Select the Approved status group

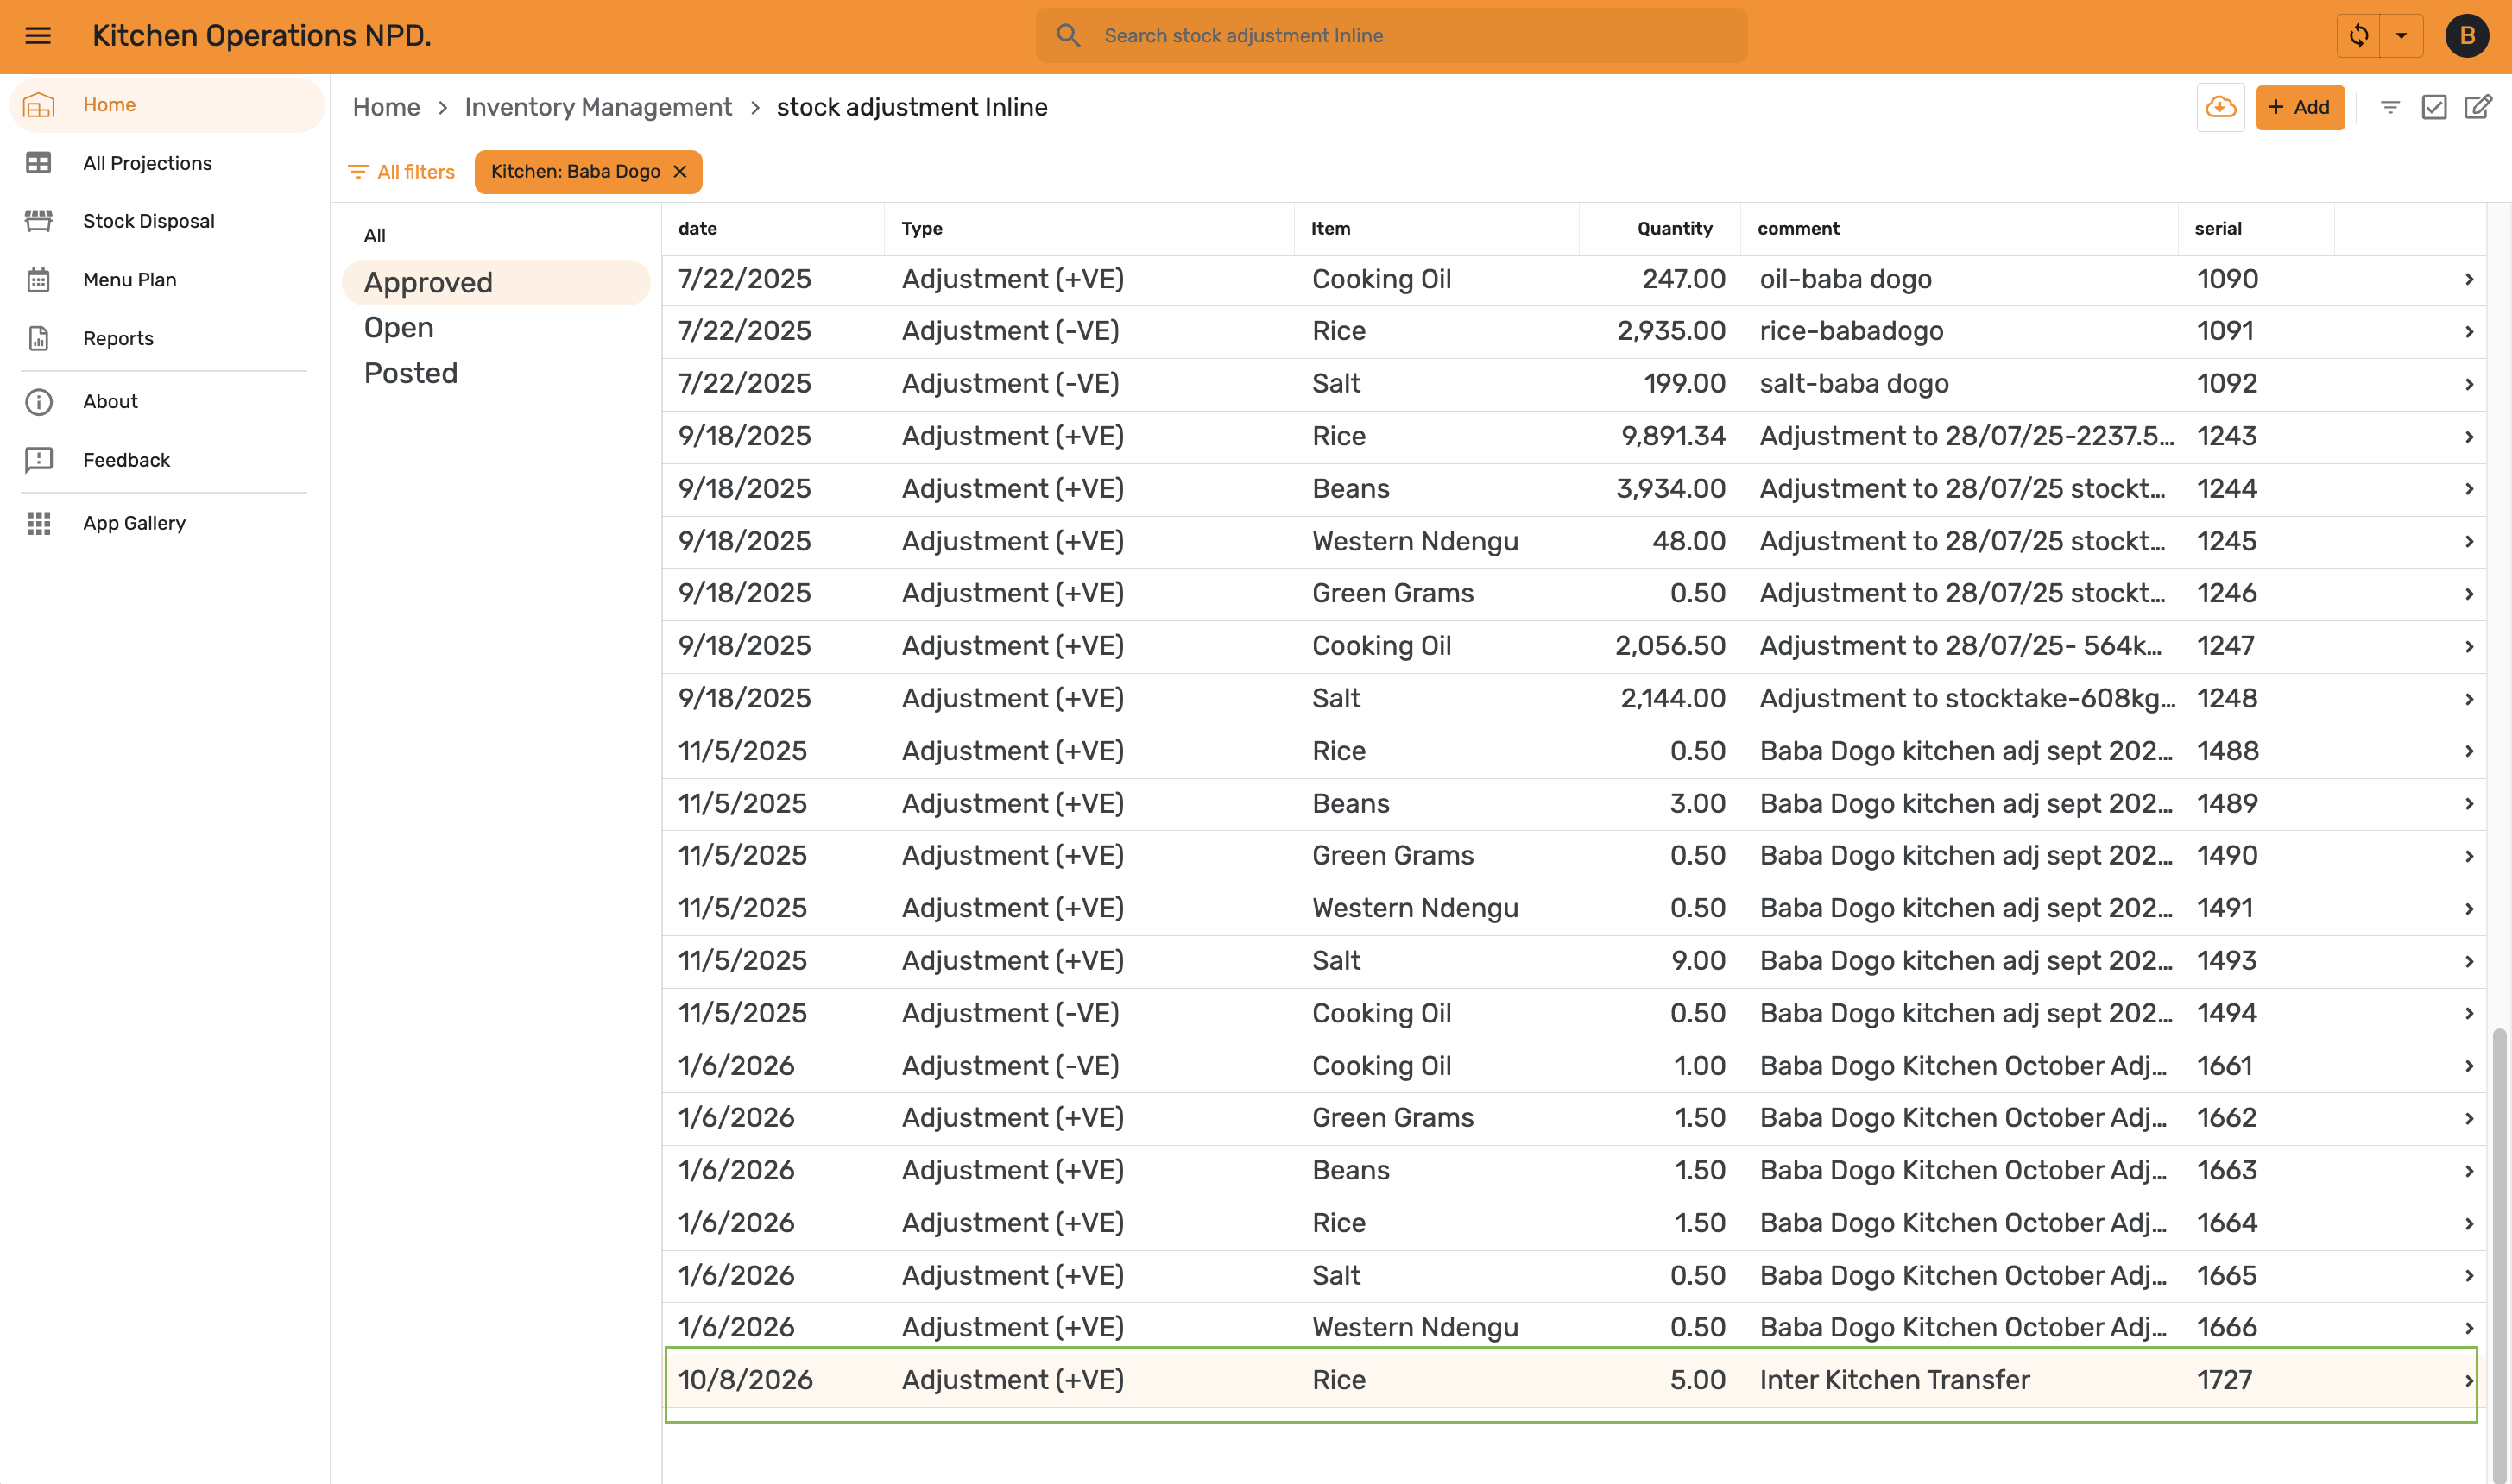pyautogui.click(x=496, y=282)
